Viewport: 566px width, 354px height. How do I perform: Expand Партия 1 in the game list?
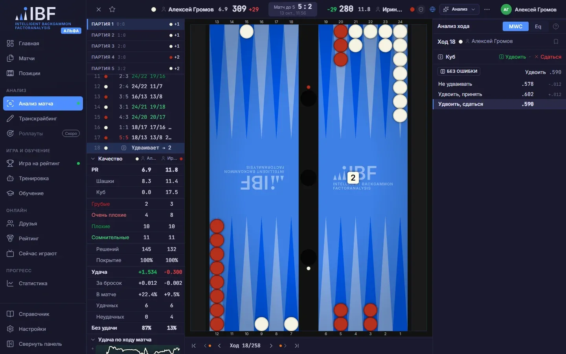136,24
